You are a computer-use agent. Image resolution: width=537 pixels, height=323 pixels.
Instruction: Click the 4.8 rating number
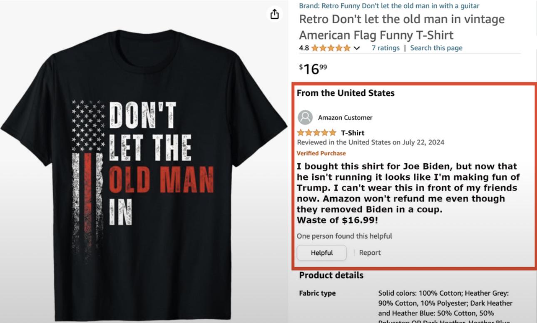304,48
